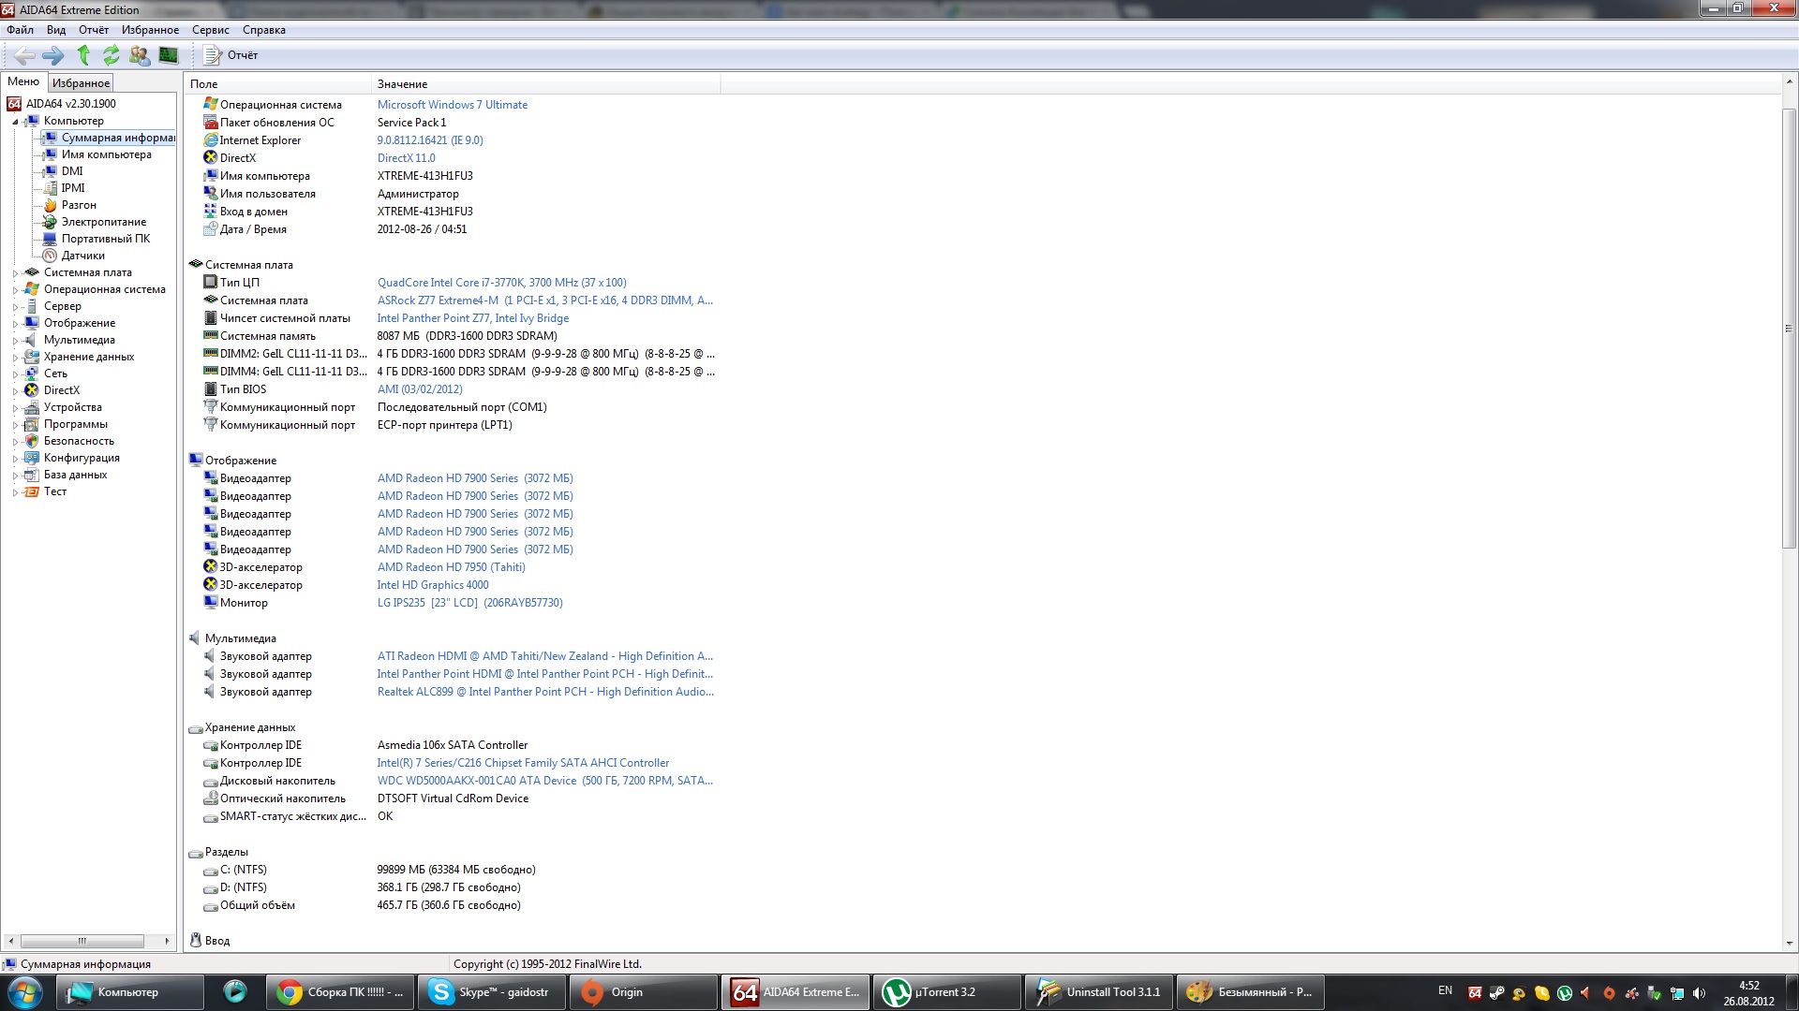Open QuadCore Intel Core i7-3770K link
1799x1011 pixels.
(x=502, y=283)
